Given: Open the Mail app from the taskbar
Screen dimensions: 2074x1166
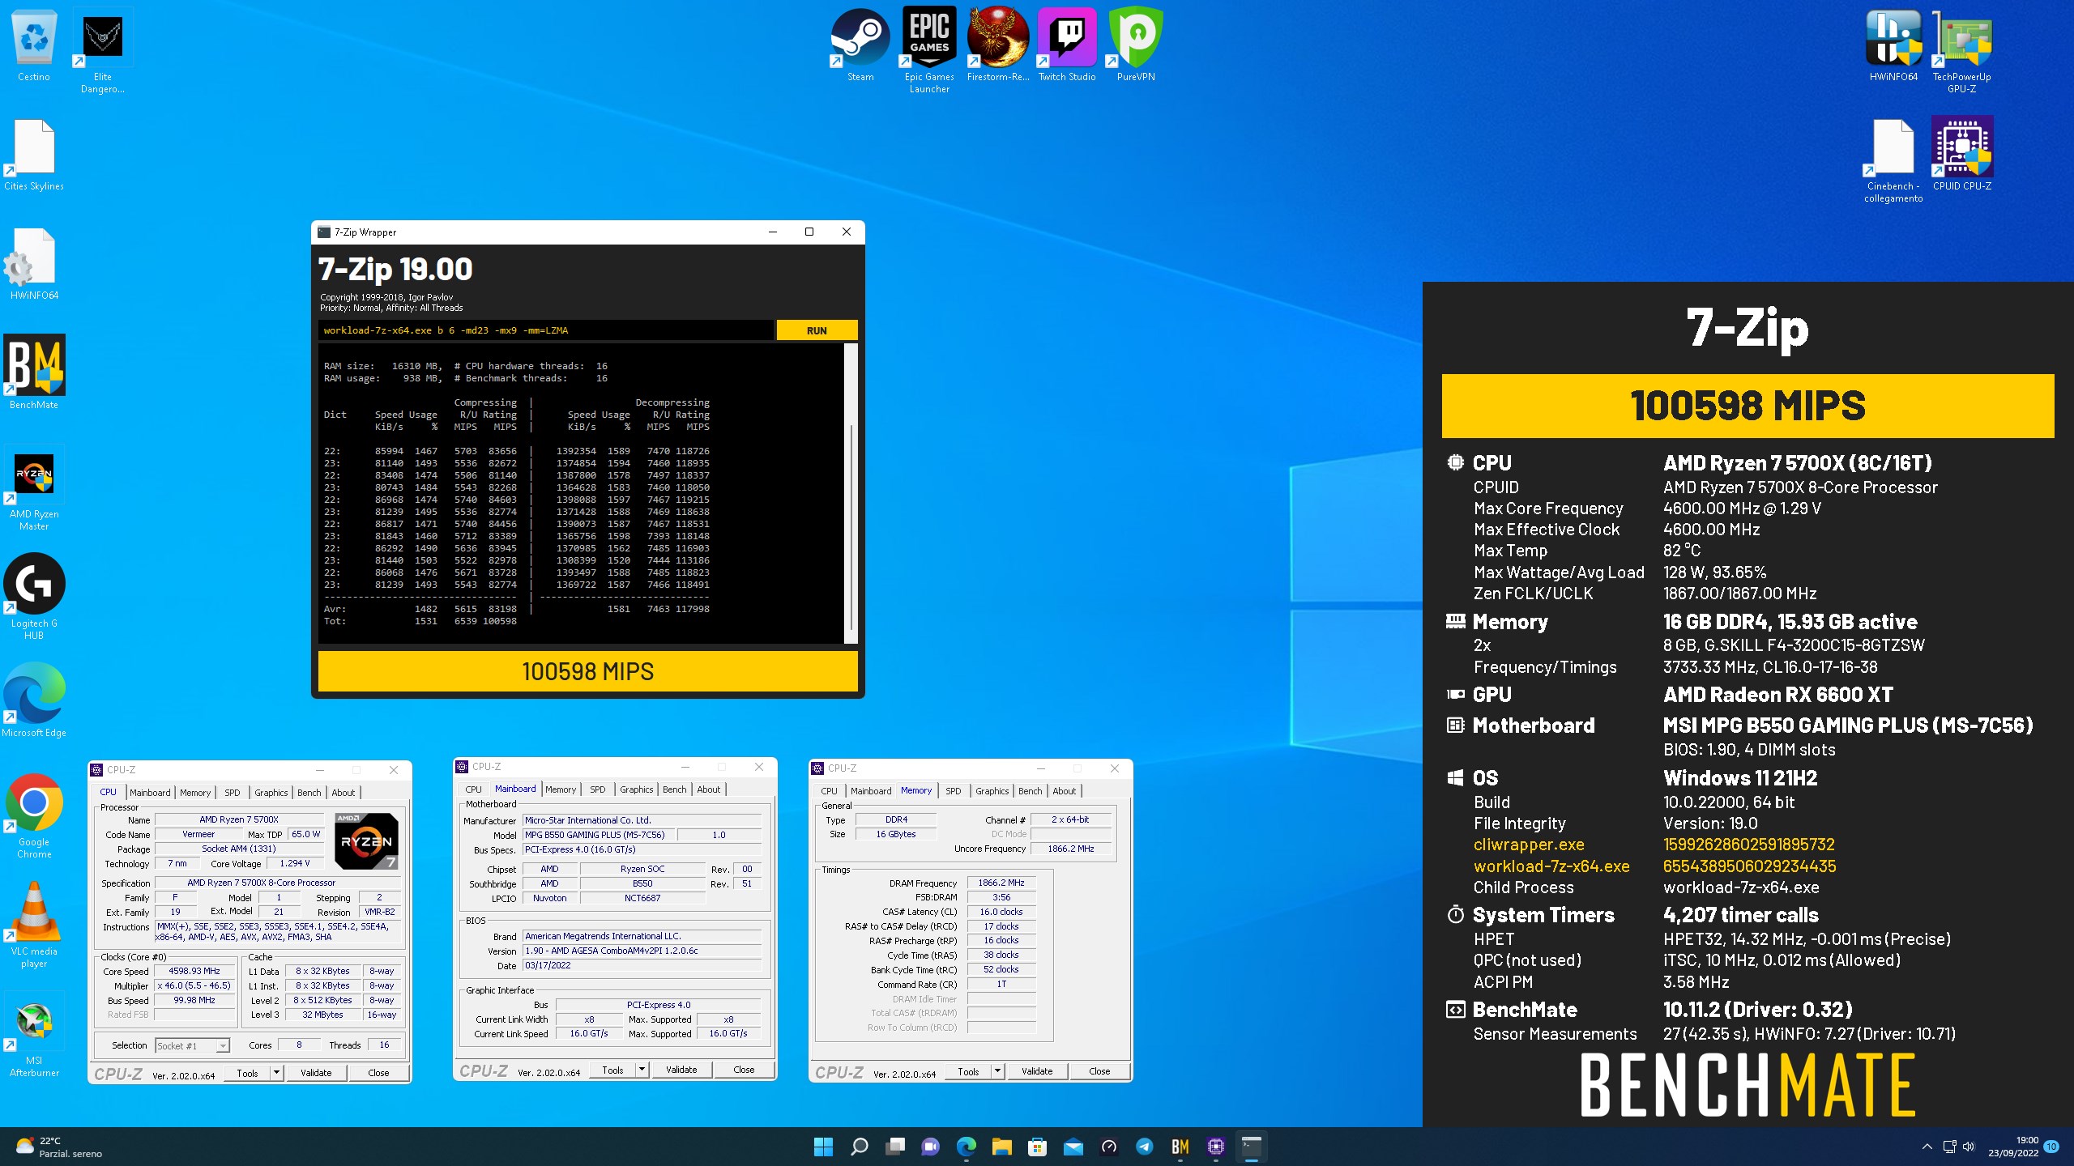Looking at the screenshot, I should coord(1073,1147).
